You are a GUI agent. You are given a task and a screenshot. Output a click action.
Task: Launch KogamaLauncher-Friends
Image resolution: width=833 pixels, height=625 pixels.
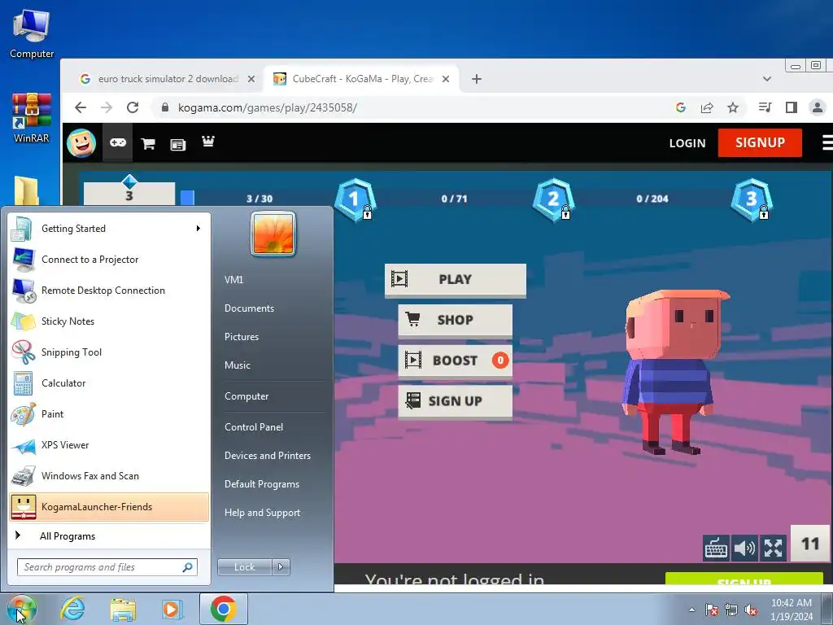pyautogui.click(x=109, y=507)
